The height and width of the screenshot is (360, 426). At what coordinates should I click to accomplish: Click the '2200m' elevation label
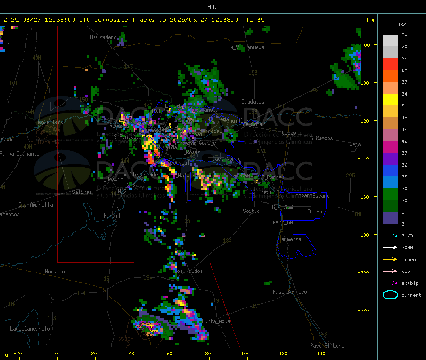(x=126, y=339)
